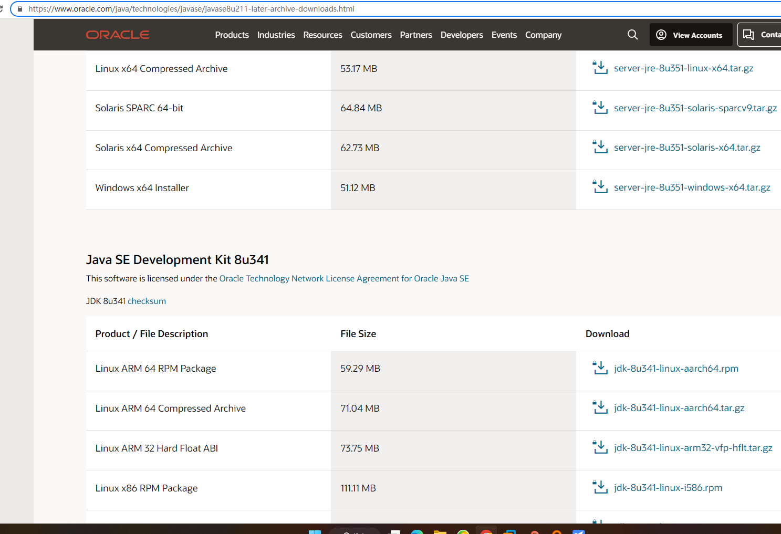The height and width of the screenshot is (534, 781).
Task: Select 'Linux x86 RPM Package' description
Action: pyautogui.click(x=147, y=488)
